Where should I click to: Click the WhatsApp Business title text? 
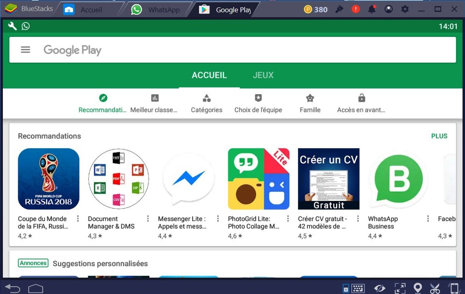383,222
